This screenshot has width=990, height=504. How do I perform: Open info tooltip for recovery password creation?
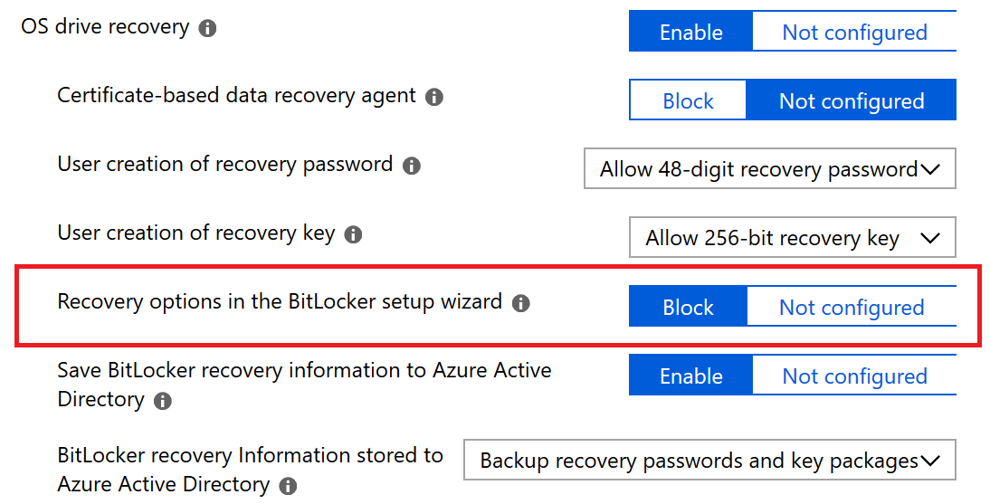[411, 166]
